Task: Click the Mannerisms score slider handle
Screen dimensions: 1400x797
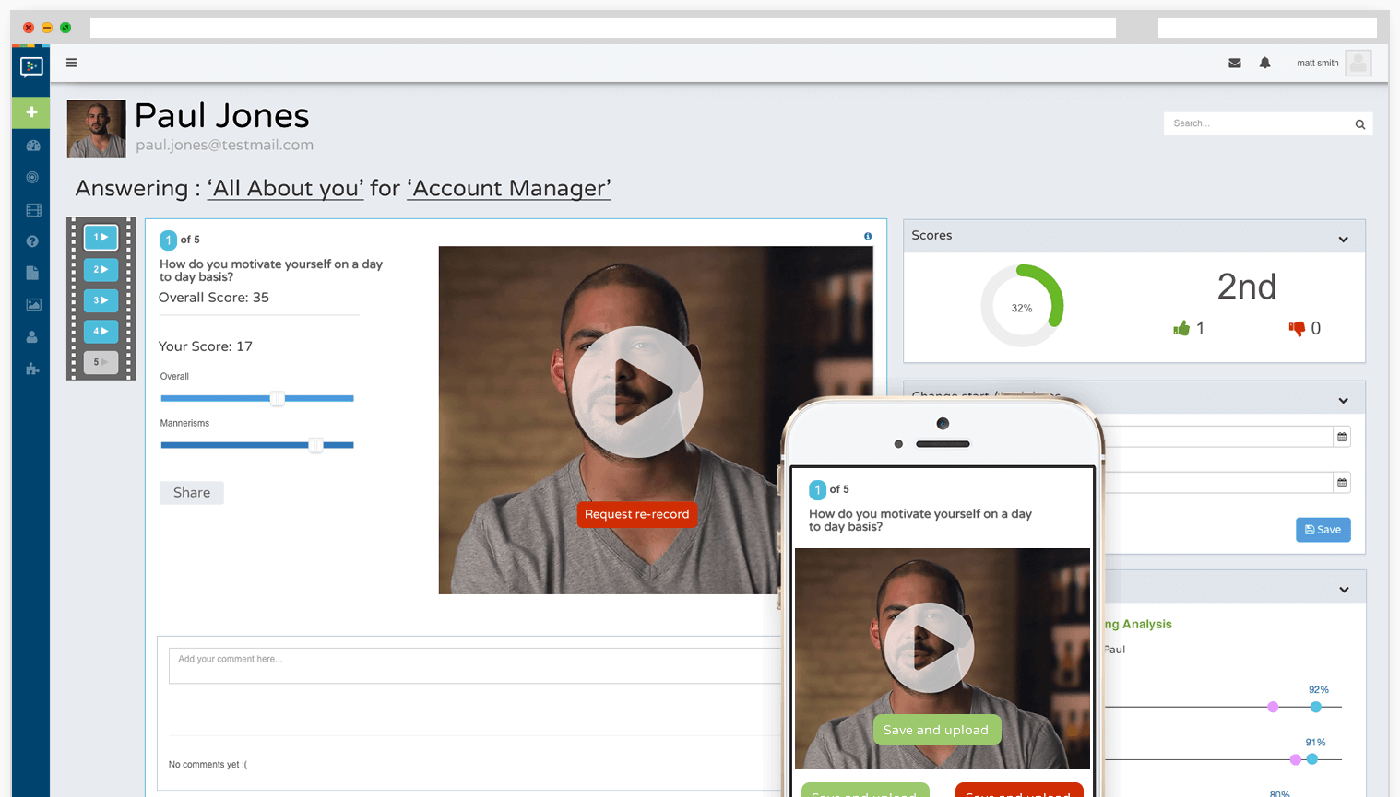Action: tap(315, 445)
